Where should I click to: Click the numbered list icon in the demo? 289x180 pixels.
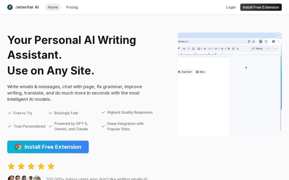coord(222,49)
